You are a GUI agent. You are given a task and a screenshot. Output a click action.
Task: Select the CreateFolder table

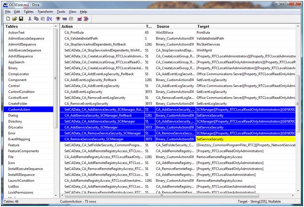[17, 103]
